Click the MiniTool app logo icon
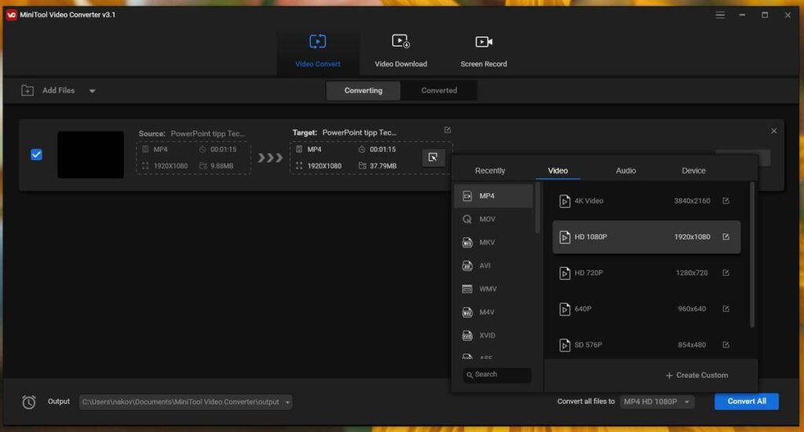Image resolution: width=804 pixels, height=432 pixels. [x=11, y=15]
